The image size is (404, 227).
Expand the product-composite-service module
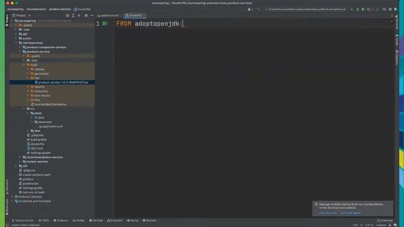20,47
